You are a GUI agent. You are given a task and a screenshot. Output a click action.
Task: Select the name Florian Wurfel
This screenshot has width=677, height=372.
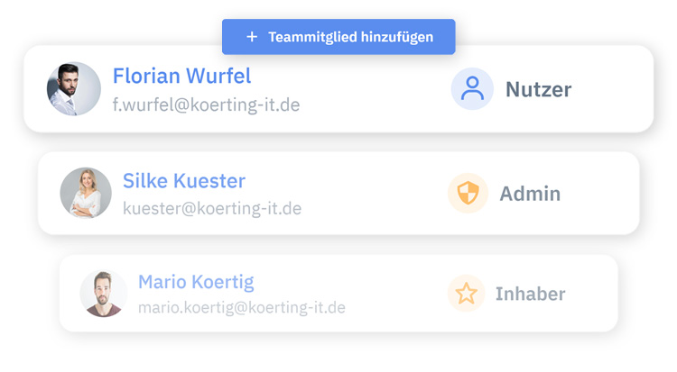tap(181, 76)
